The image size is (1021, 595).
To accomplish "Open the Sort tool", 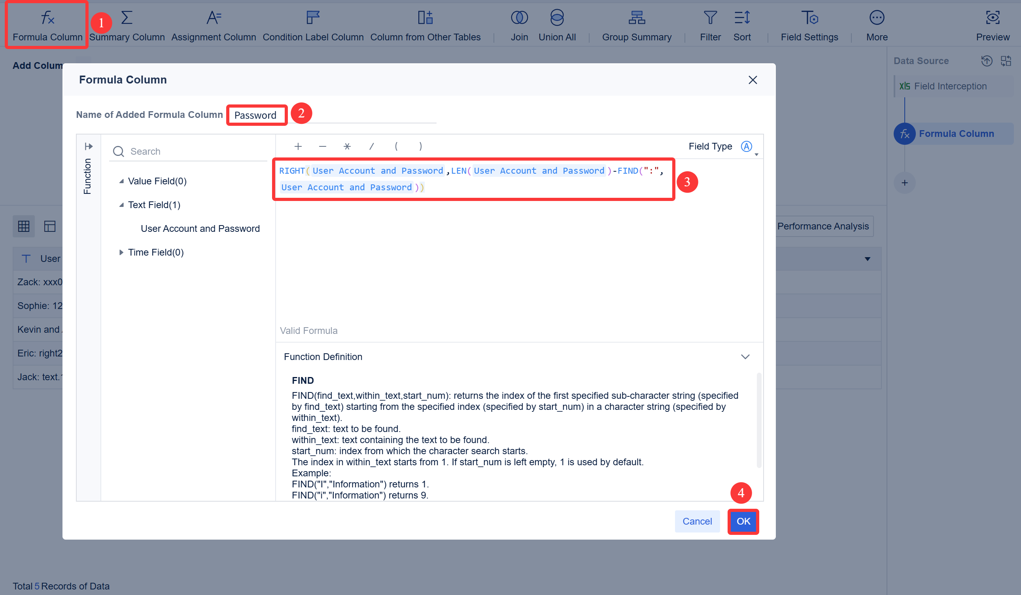I will 742,24.
